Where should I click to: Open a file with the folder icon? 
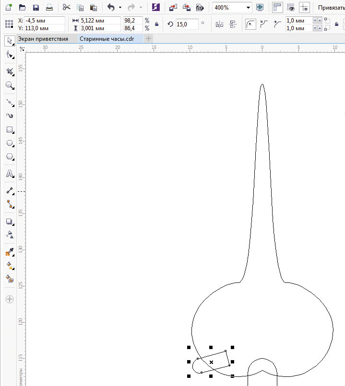point(23,7)
